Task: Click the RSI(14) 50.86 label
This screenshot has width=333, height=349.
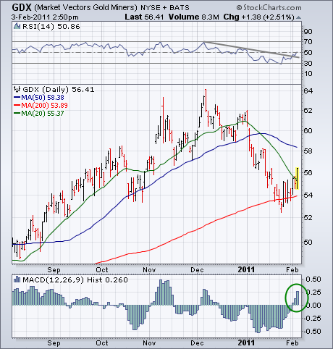Action: tap(51, 26)
